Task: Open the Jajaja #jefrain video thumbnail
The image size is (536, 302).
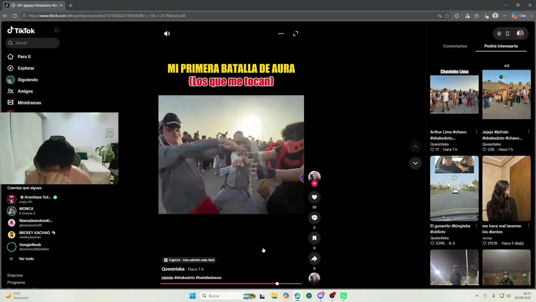Action: tap(506, 94)
